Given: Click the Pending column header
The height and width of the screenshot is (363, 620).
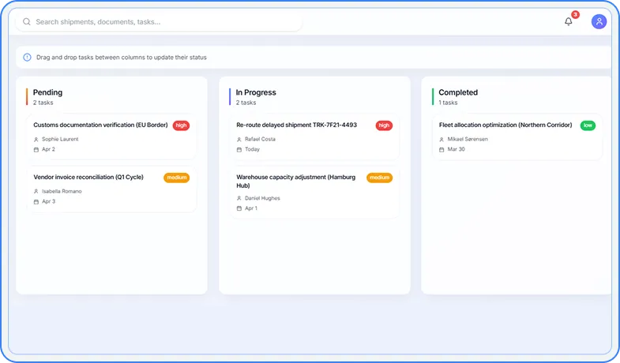Looking at the screenshot, I should (47, 92).
